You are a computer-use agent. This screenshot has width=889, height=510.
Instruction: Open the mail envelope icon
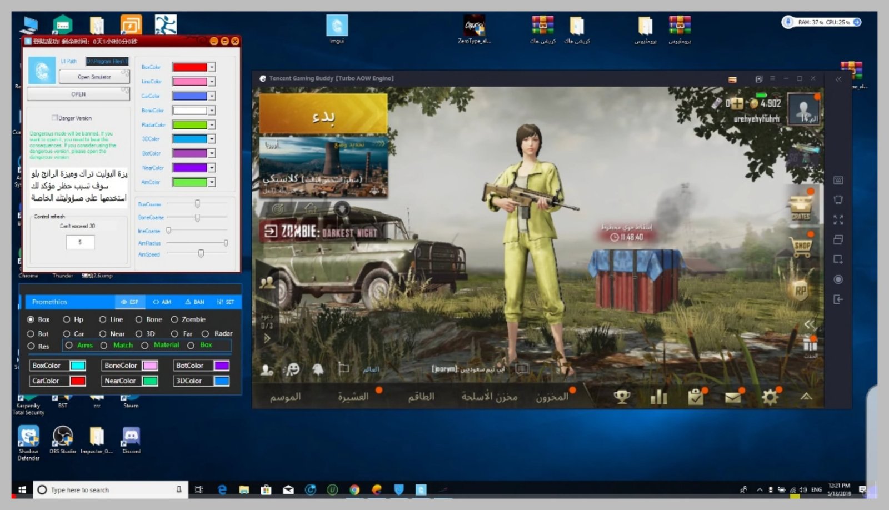coord(733,397)
